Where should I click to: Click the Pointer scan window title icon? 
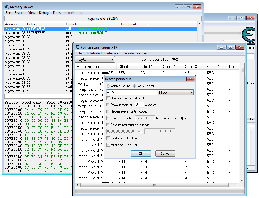point(77,47)
